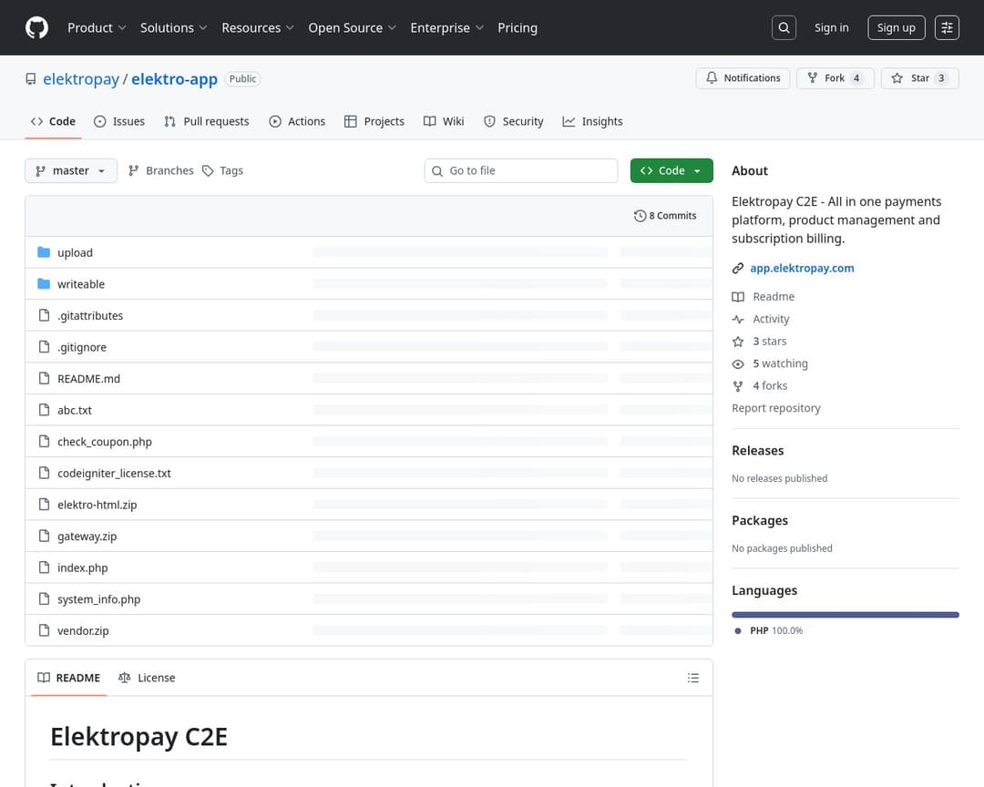Expand the Enterprise menu
Screen dimensions: 984x787
coord(446,27)
